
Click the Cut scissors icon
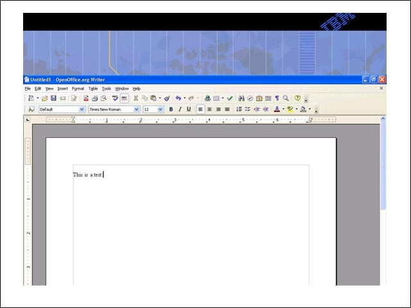click(x=136, y=98)
